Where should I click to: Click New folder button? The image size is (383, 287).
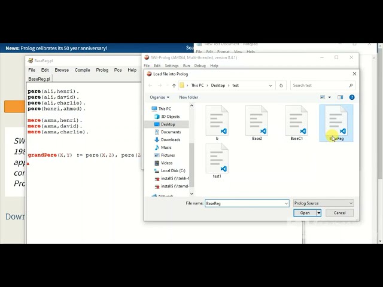[x=189, y=97]
